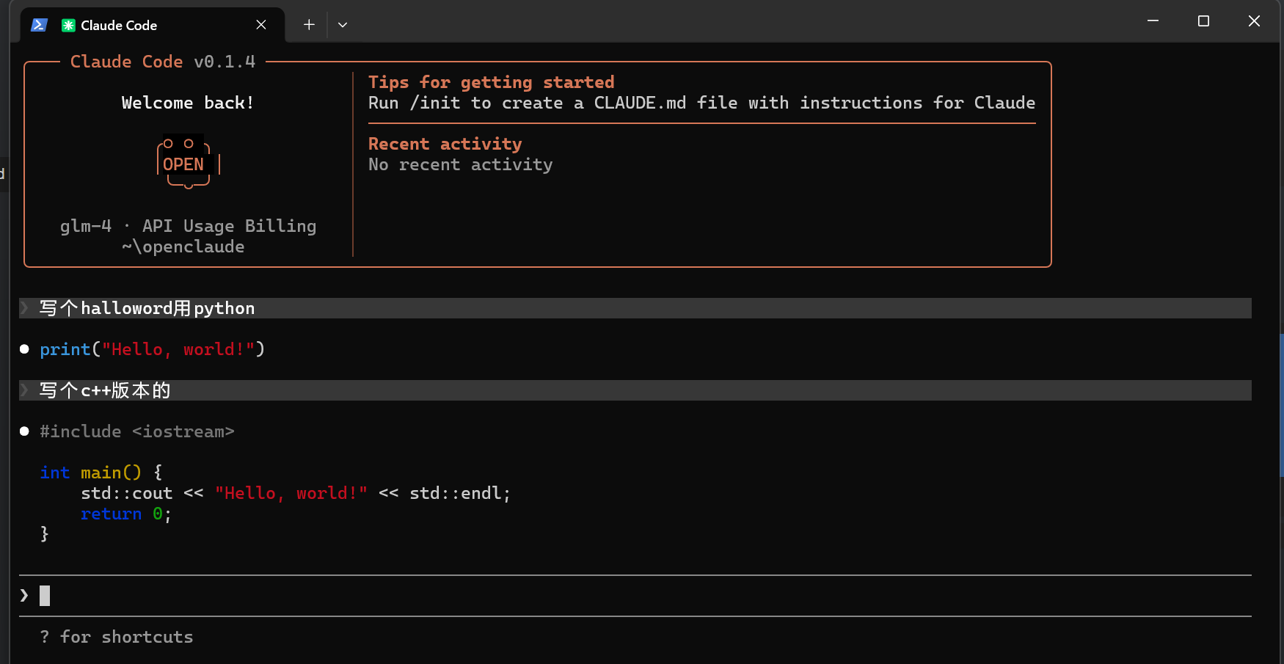Click the 'No recent activity' text
The height and width of the screenshot is (664, 1284).
coord(461,164)
